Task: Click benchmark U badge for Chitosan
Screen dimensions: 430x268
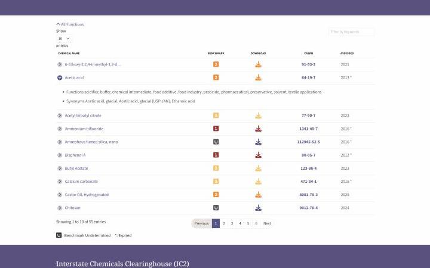Action: coord(216,208)
